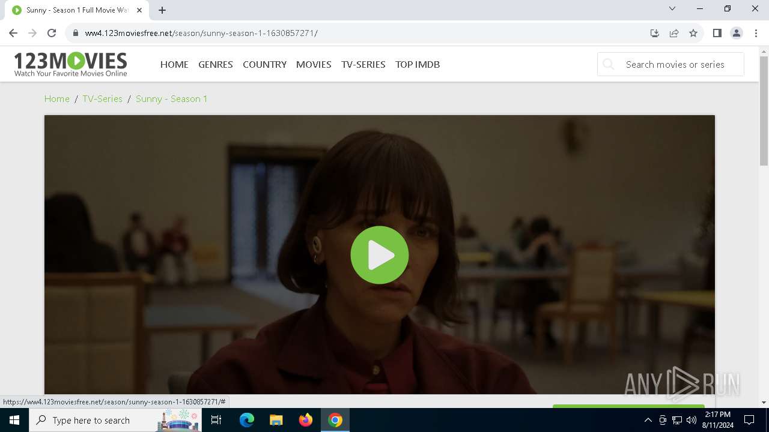
Task: Follow the Home breadcrumb link
Action: tap(57, 99)
